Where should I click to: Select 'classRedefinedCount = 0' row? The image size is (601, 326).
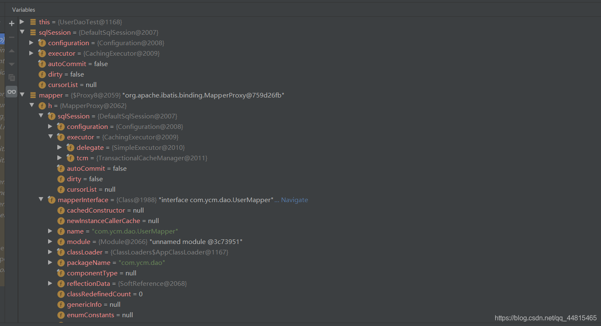[x=309, y=294]
